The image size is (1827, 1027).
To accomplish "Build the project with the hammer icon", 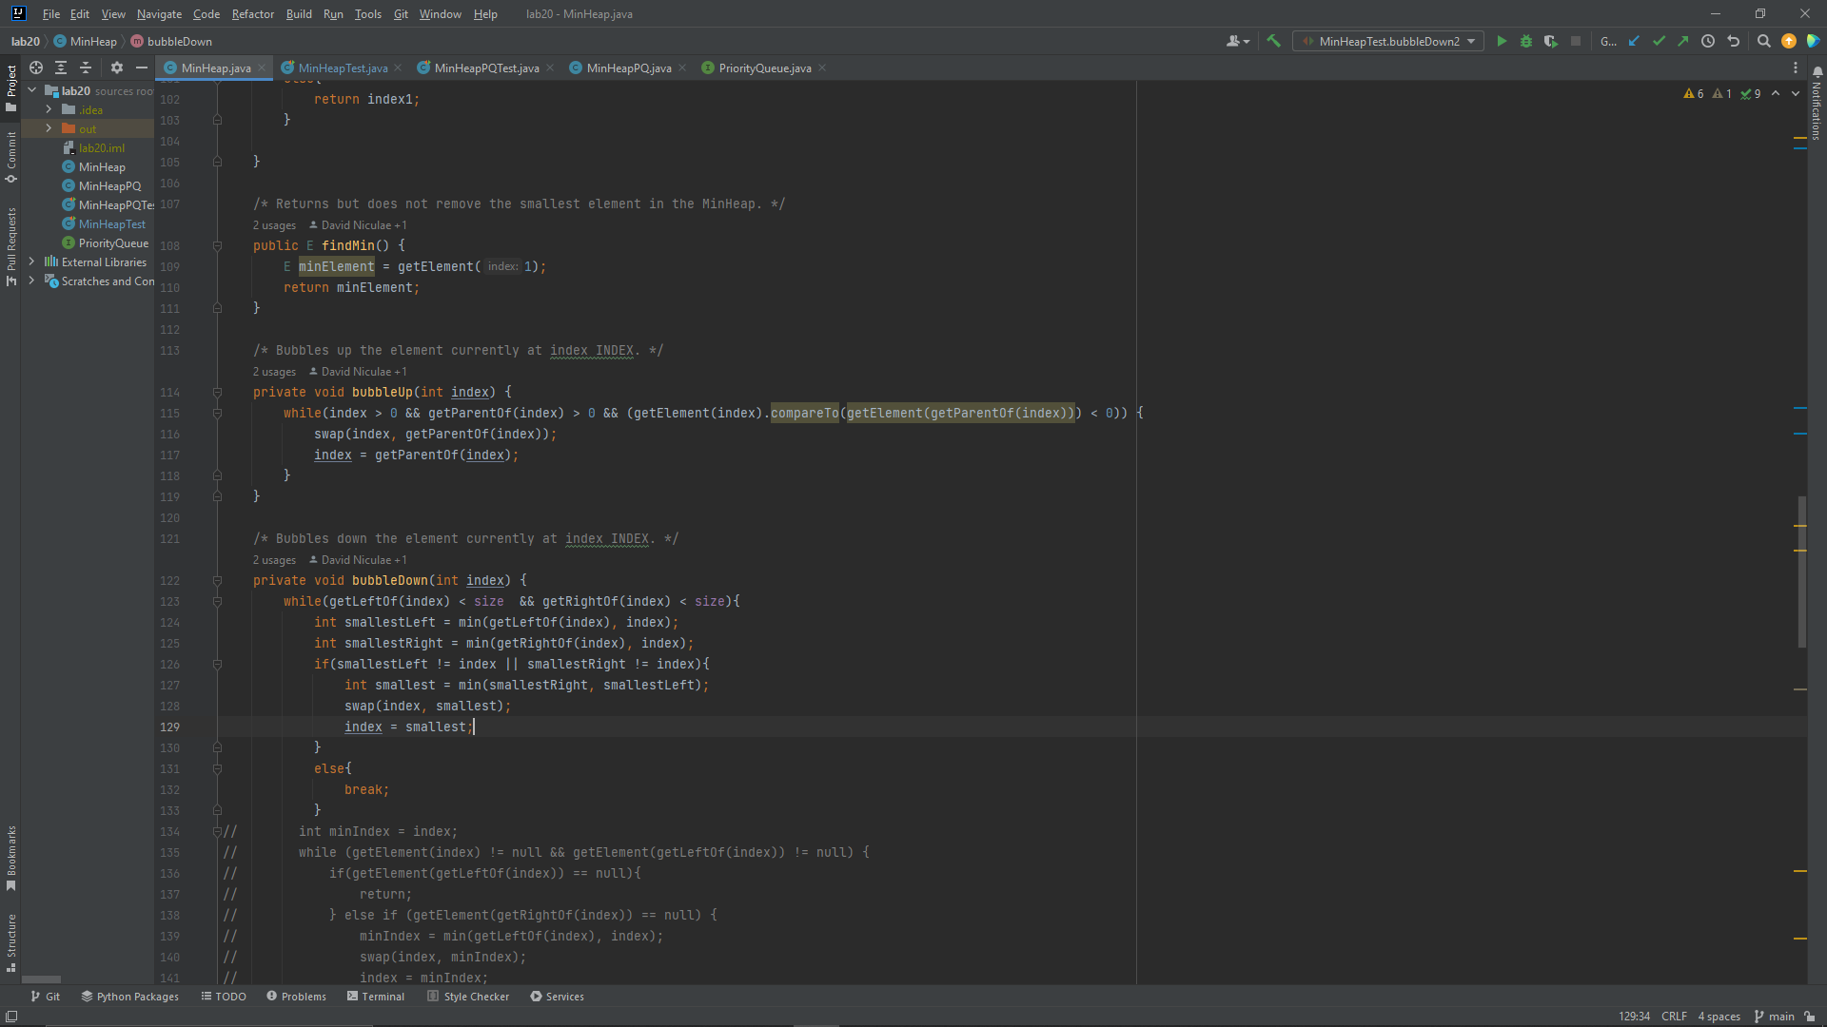I will (x=1273, y=41).
